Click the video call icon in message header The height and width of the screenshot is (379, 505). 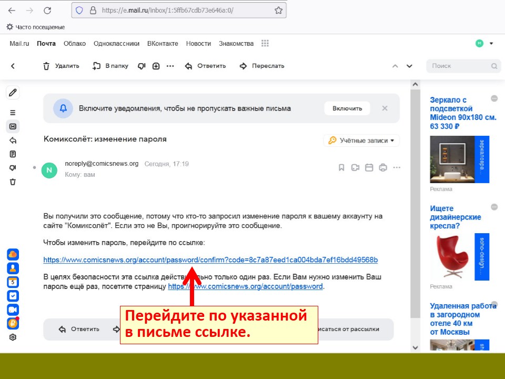pyautogui.click(x=355, y=167)
